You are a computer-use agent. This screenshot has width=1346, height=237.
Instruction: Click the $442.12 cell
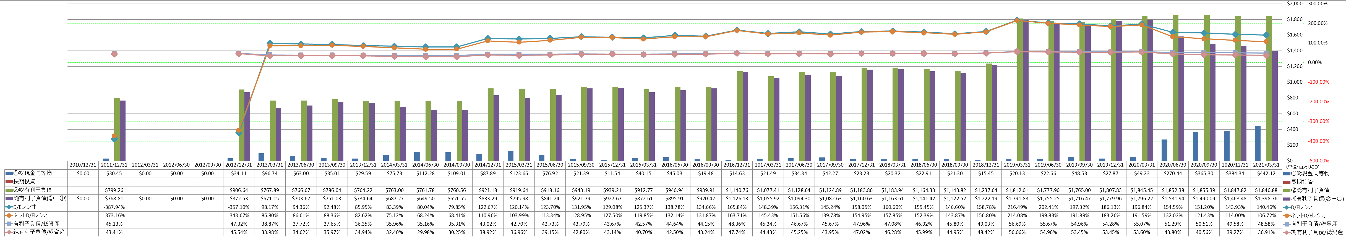point(1267,173)
